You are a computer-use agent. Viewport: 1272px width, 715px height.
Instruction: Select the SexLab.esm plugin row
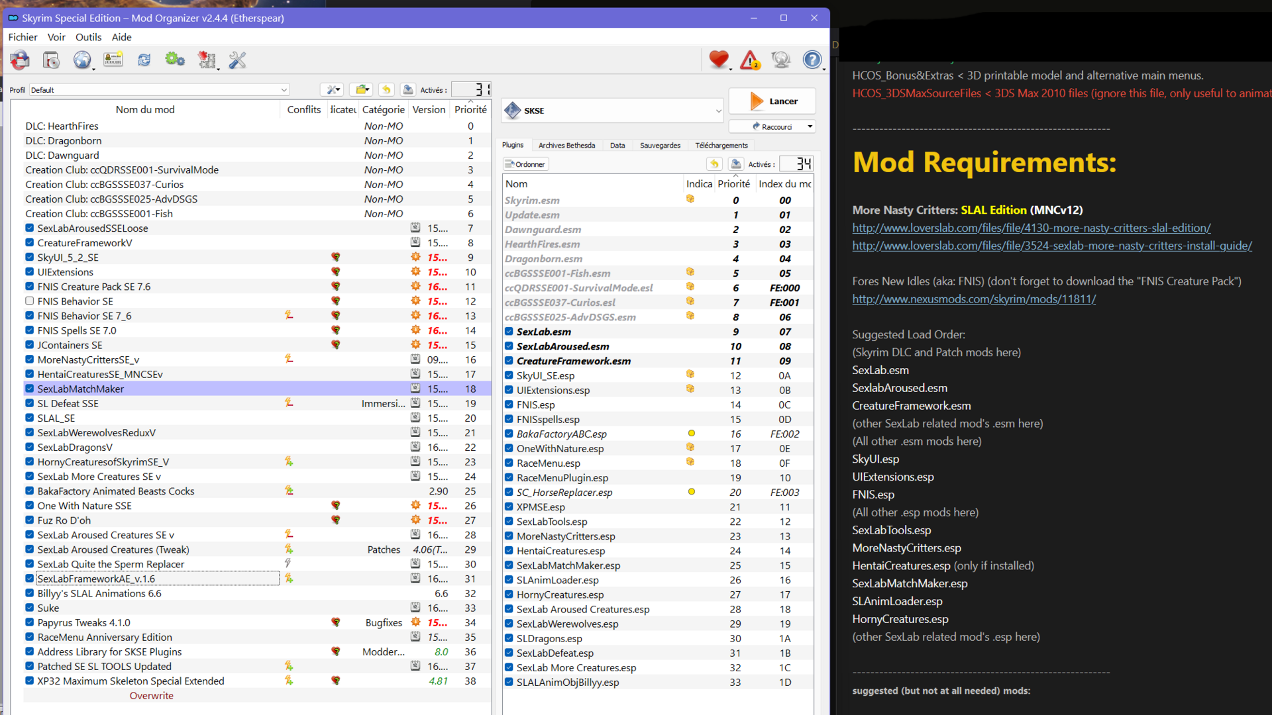[x=658, y=332]
